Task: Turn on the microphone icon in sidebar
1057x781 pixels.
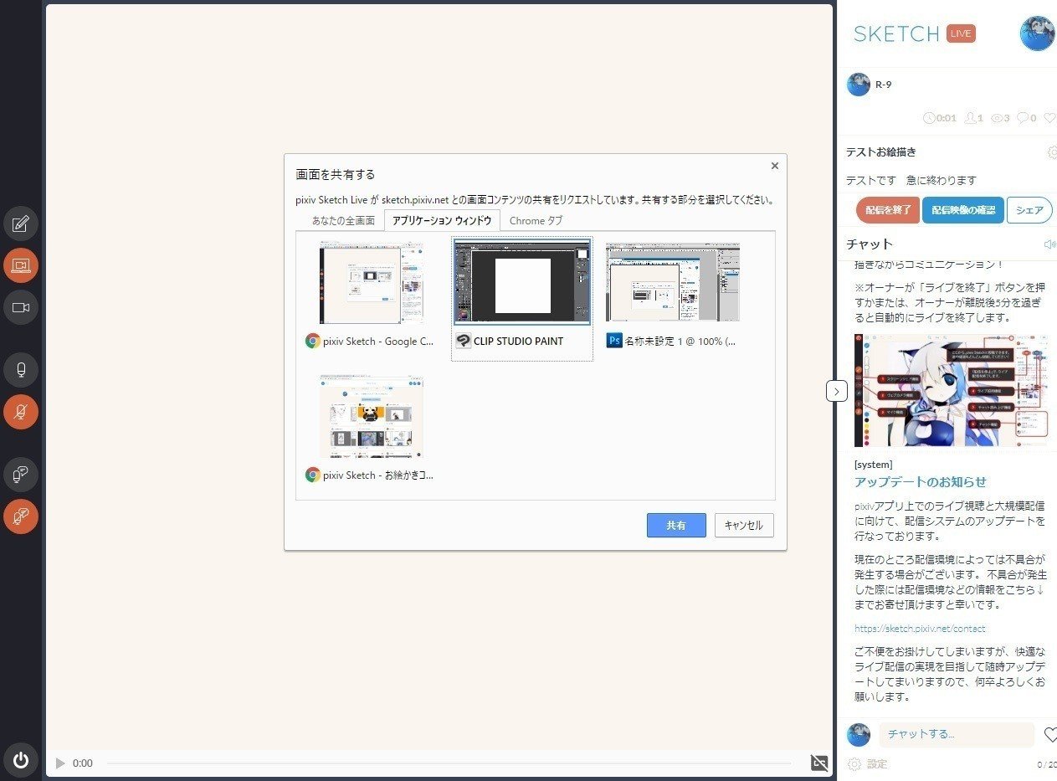Action: 21,370
